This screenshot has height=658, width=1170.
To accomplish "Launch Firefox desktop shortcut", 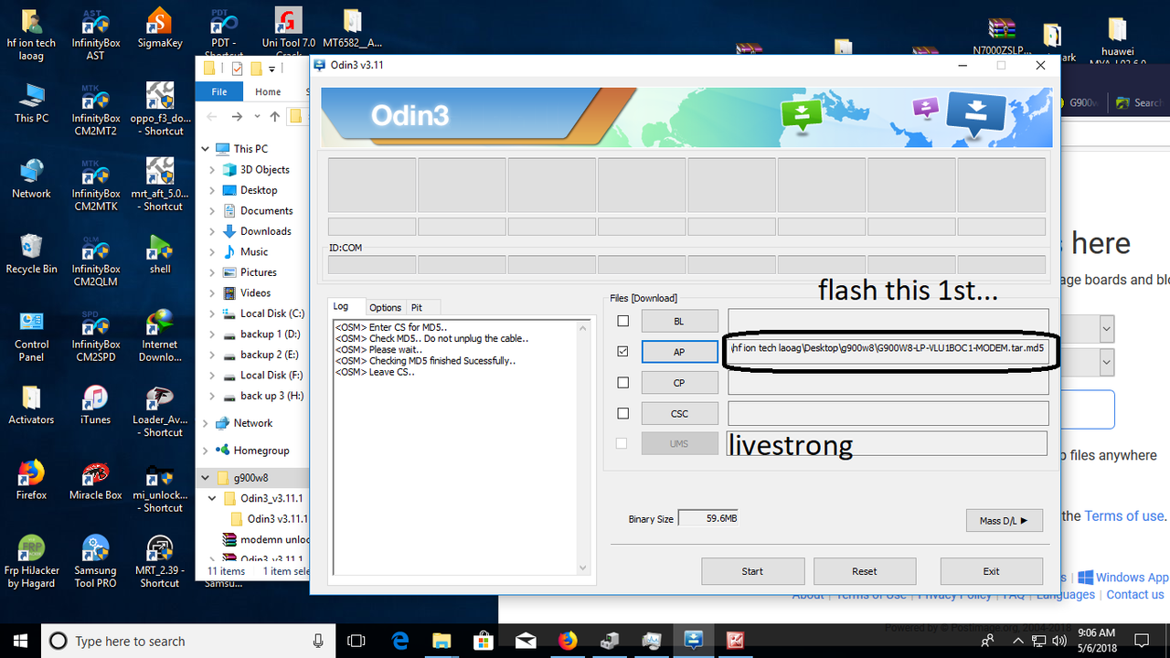I will click(x=31, y=480).
